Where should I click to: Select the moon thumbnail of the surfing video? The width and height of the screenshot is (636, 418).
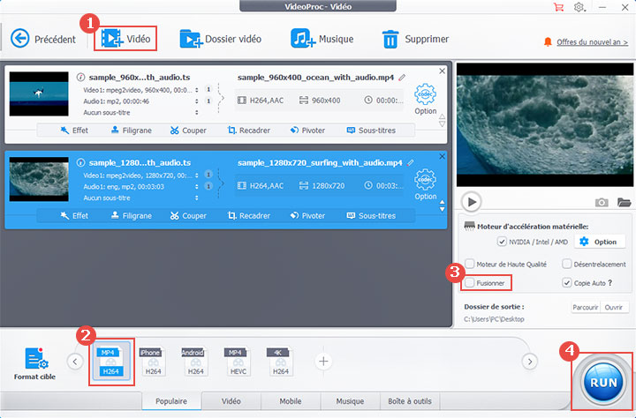pos(39,179)
